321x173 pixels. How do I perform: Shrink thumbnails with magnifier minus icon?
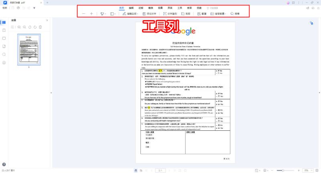pos(24,27)
